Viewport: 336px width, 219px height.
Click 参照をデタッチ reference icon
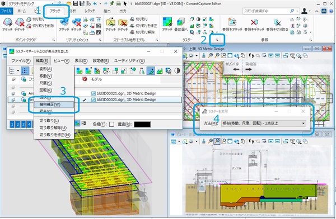point(254,22)
